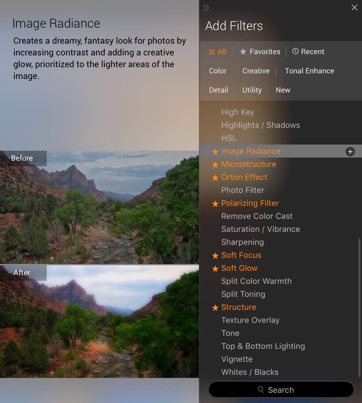Click the star icon next to Soft Focus
This screenshot has width=362, height=403.
click(215, 256)
